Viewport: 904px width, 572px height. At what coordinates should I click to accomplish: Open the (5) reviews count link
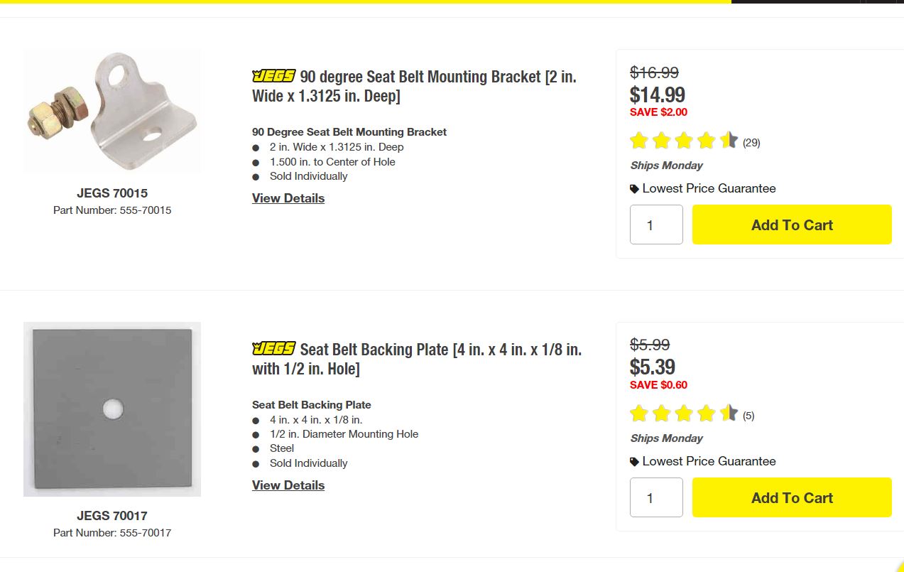(x=748, y=416)
